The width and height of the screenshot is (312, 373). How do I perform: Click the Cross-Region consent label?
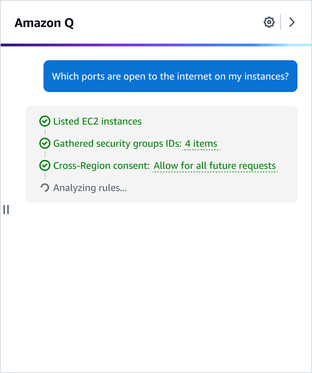pos(101,166)
